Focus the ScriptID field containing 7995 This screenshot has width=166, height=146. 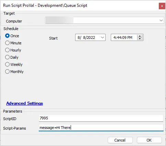[101, 118]
